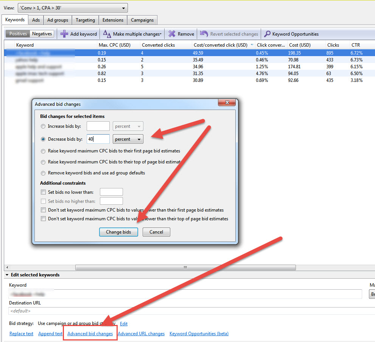Click the horizontal scrollbar below keyword table

pos(185,267)
